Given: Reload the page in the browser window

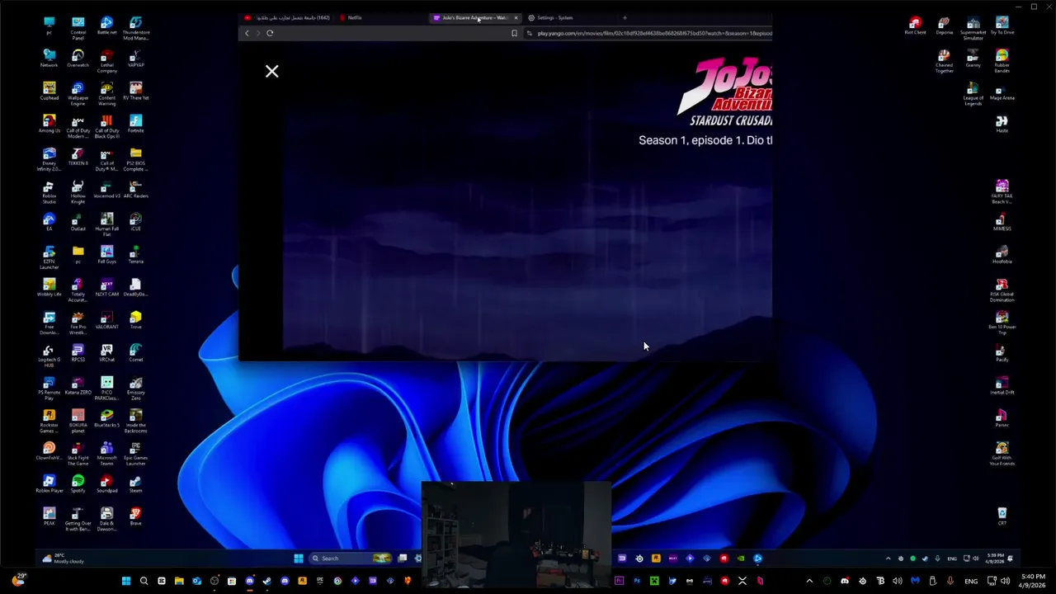Looking at the screenshot, I should (270, 33).
